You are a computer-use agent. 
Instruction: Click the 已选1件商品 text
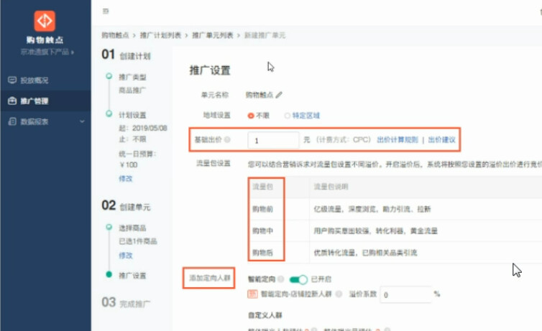click(137, 241)
